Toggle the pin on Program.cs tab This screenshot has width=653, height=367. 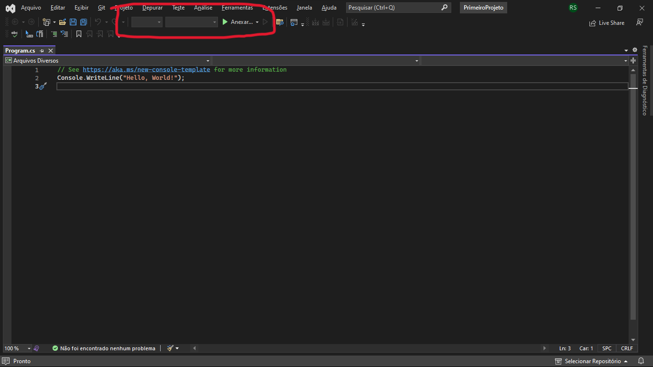(x=42, y=51)
